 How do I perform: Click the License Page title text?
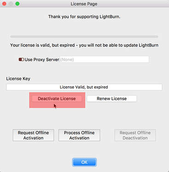(x=84, y=4)
